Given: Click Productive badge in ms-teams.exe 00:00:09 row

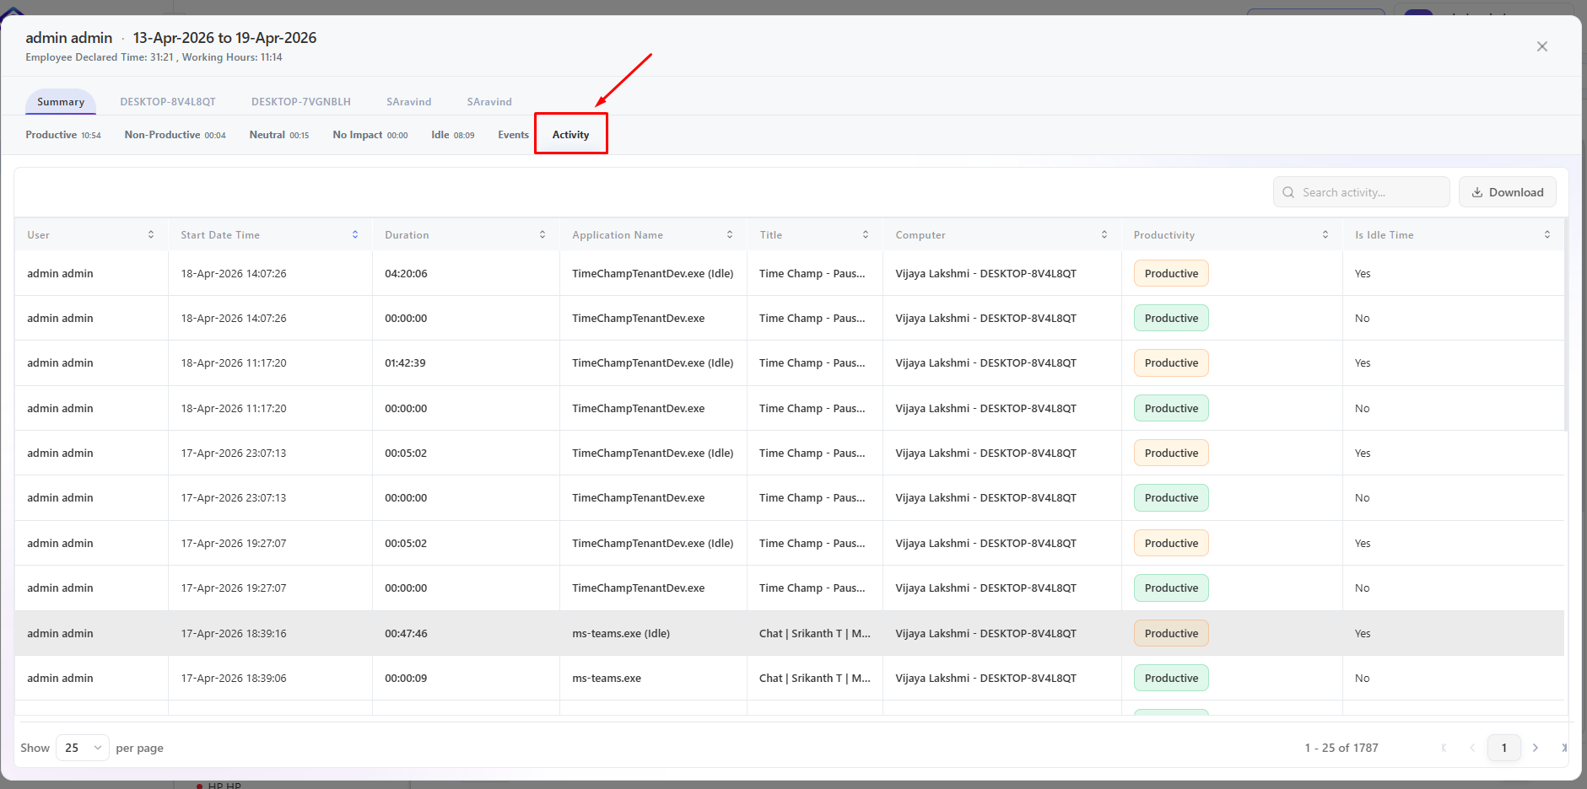Looking at the screenshot, I should coord(1171,679).
